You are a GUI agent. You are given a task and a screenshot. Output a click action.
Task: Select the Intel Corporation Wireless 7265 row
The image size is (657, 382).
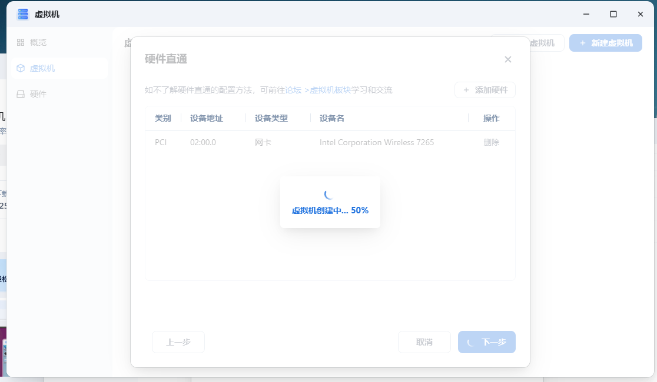coord(377,142)
